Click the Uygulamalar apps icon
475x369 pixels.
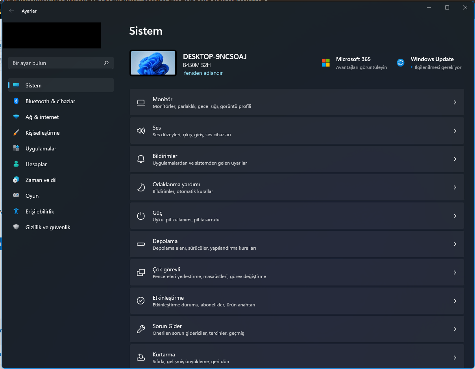pos(16,148)
